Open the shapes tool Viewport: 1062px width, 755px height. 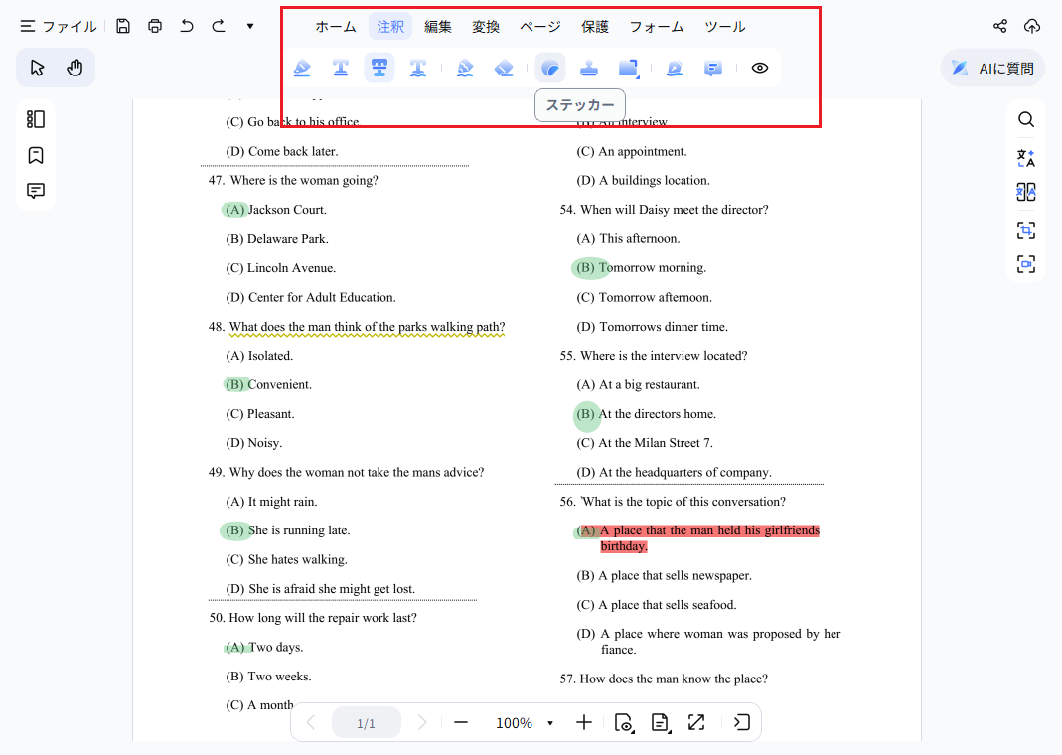(x=629, y=68)
